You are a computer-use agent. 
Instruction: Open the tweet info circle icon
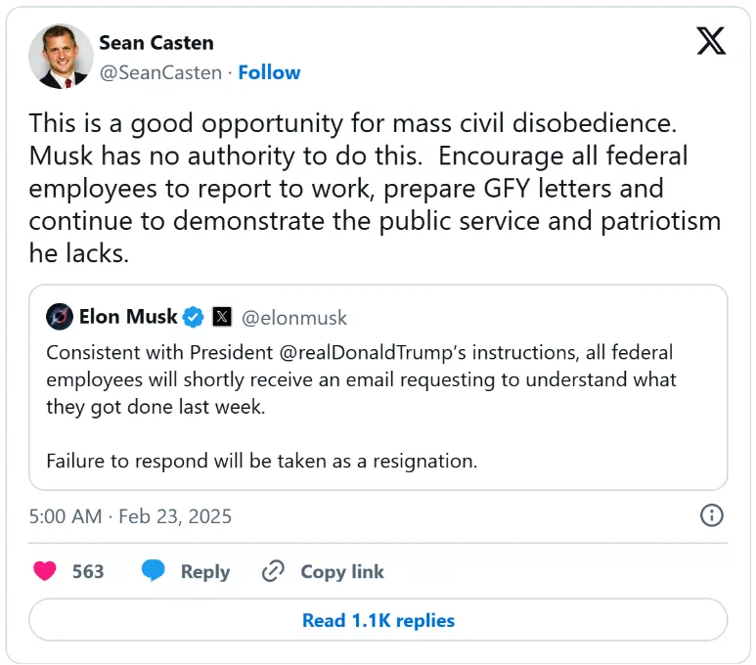tap(711, 515)
